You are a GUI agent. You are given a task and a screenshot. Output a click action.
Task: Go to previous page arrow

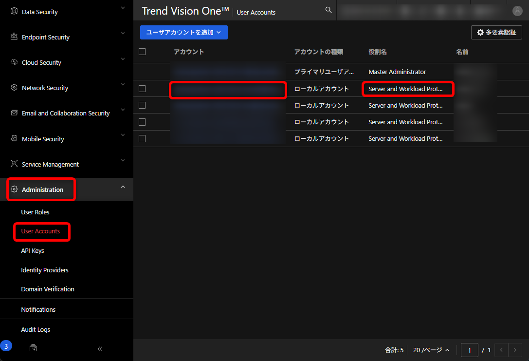point(501,350)
